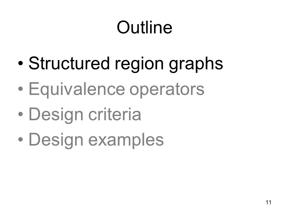The image size is (289, 217).
Task: Click the bullet dot before Design examples
Action: point(21,139)
